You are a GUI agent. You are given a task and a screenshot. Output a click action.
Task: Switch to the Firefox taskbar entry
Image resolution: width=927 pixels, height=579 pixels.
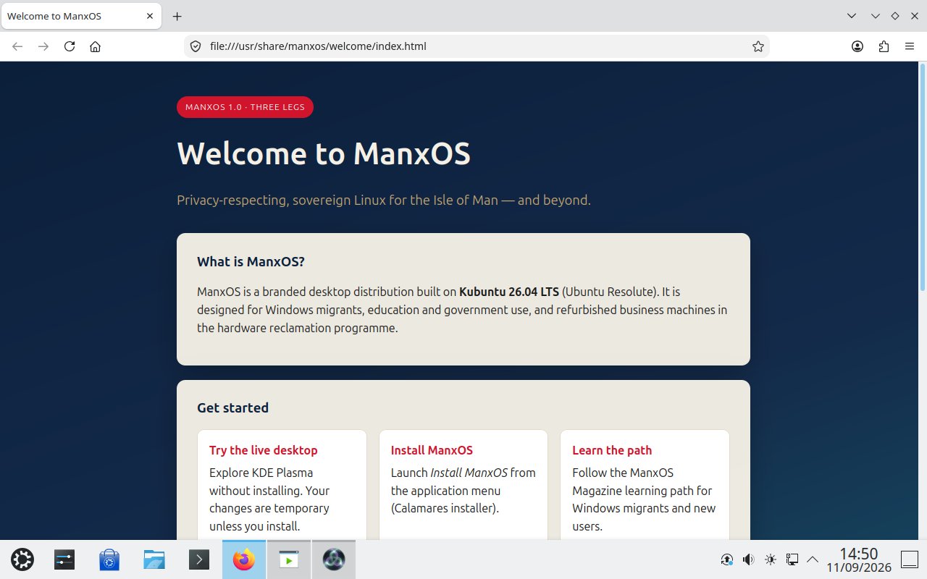click(244, 559)
